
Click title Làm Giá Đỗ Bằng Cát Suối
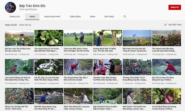(x=18, y=79)
